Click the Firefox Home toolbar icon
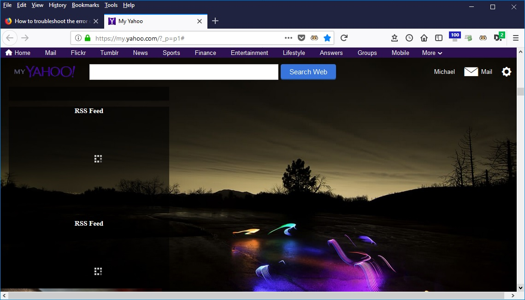Screen dimensions: 525x300 point(424,38)
